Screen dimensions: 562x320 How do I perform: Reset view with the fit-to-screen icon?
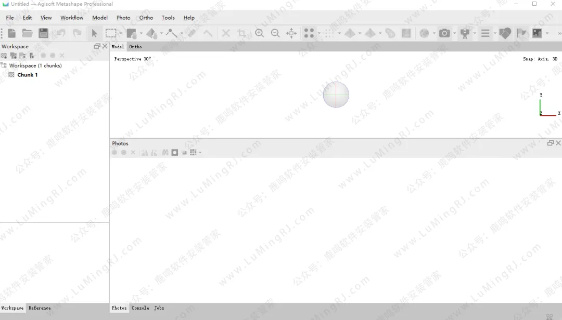click(291, 33)
